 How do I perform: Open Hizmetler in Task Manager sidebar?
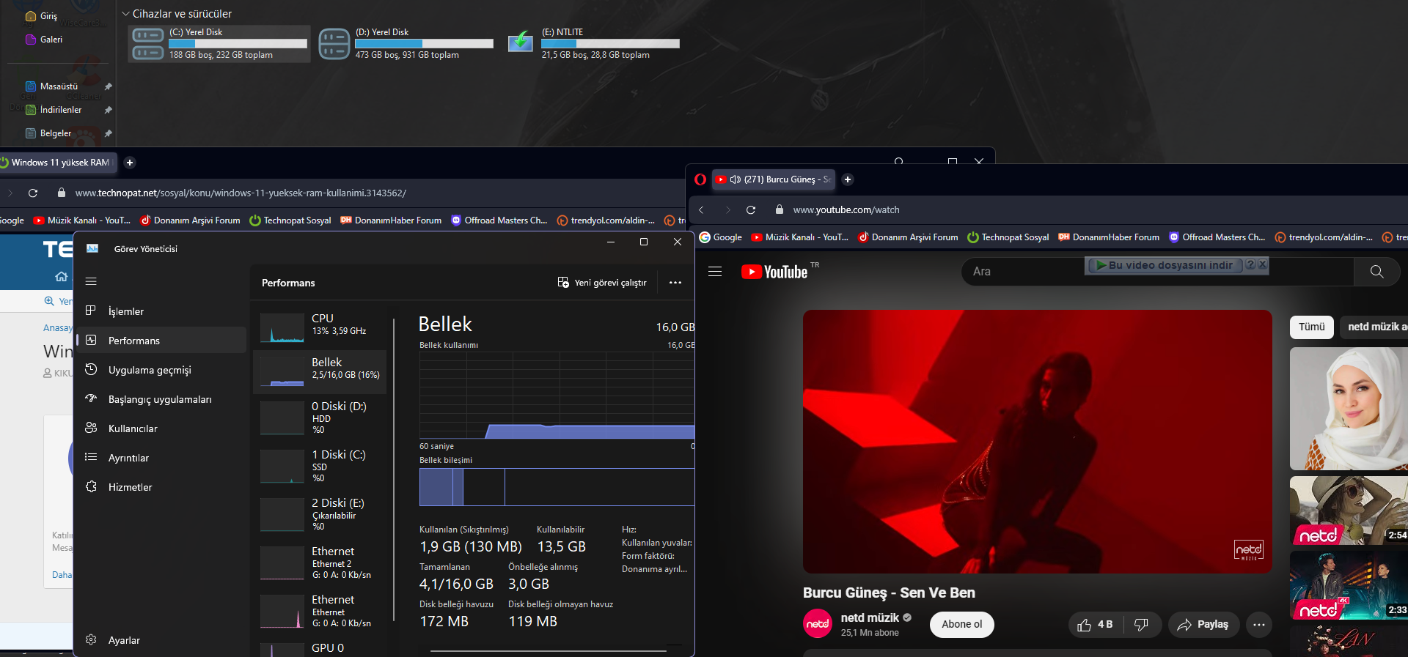(x=161, y=487)
